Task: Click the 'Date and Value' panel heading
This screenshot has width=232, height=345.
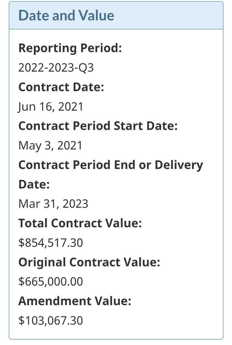Action: tap(66, 15)
